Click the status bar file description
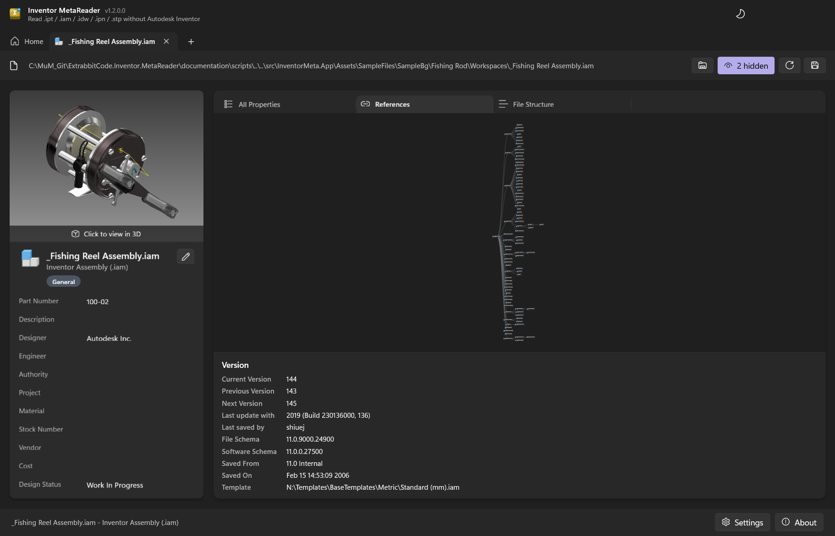835x536 pixels. click(x=95, y=523)
